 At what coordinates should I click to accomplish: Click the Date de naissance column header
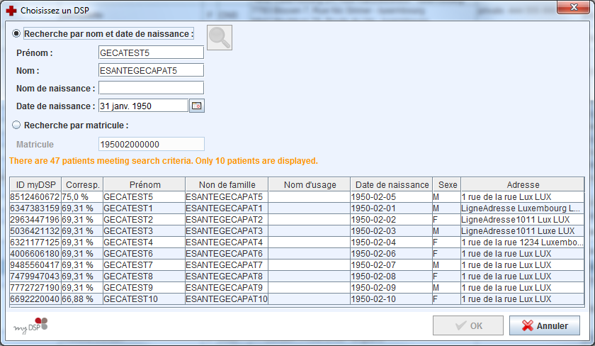pos(392,184)
